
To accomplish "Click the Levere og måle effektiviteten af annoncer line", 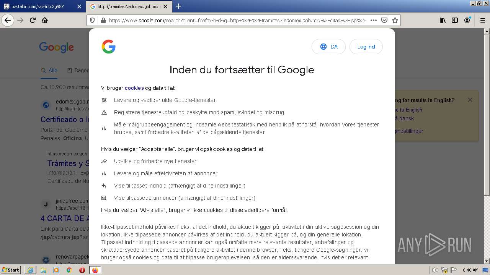I will 166,173.
